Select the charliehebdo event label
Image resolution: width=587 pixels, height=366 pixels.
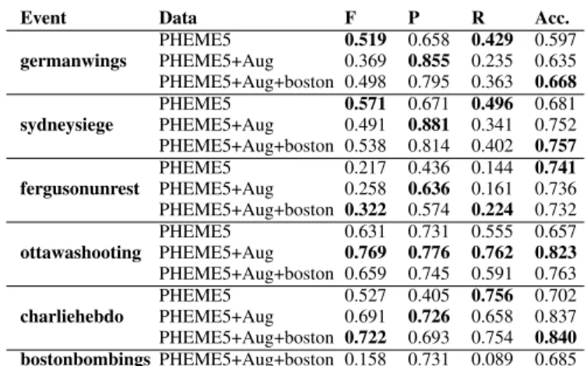tap(72, 317)
